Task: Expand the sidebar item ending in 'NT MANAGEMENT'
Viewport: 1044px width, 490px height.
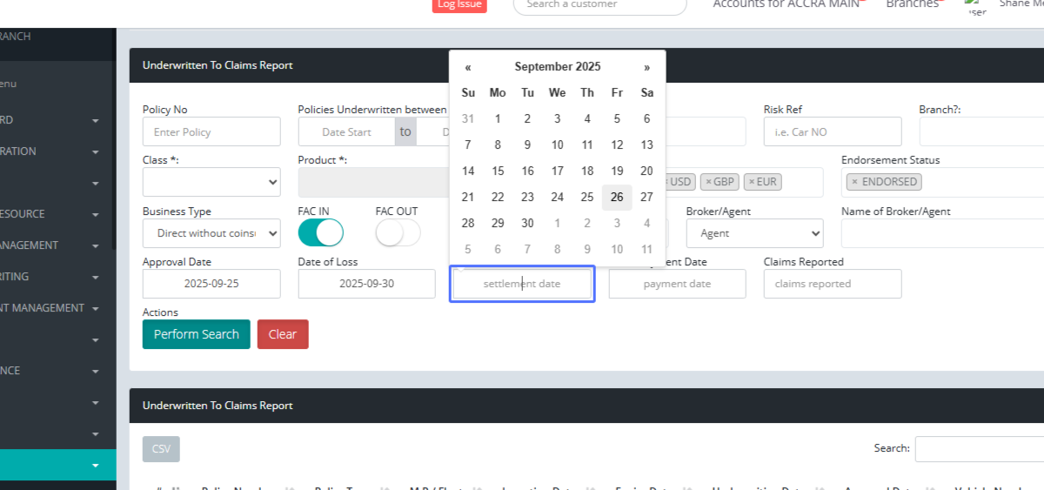Action: (x=95, y=308)
